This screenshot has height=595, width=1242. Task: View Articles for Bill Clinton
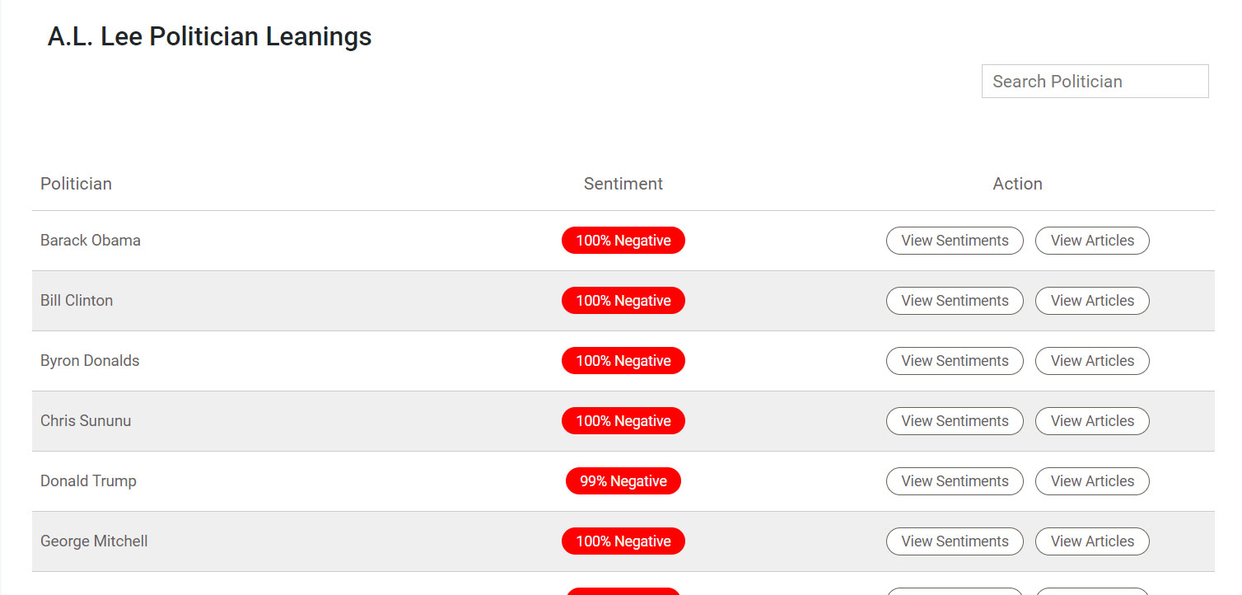(1092, 300)
